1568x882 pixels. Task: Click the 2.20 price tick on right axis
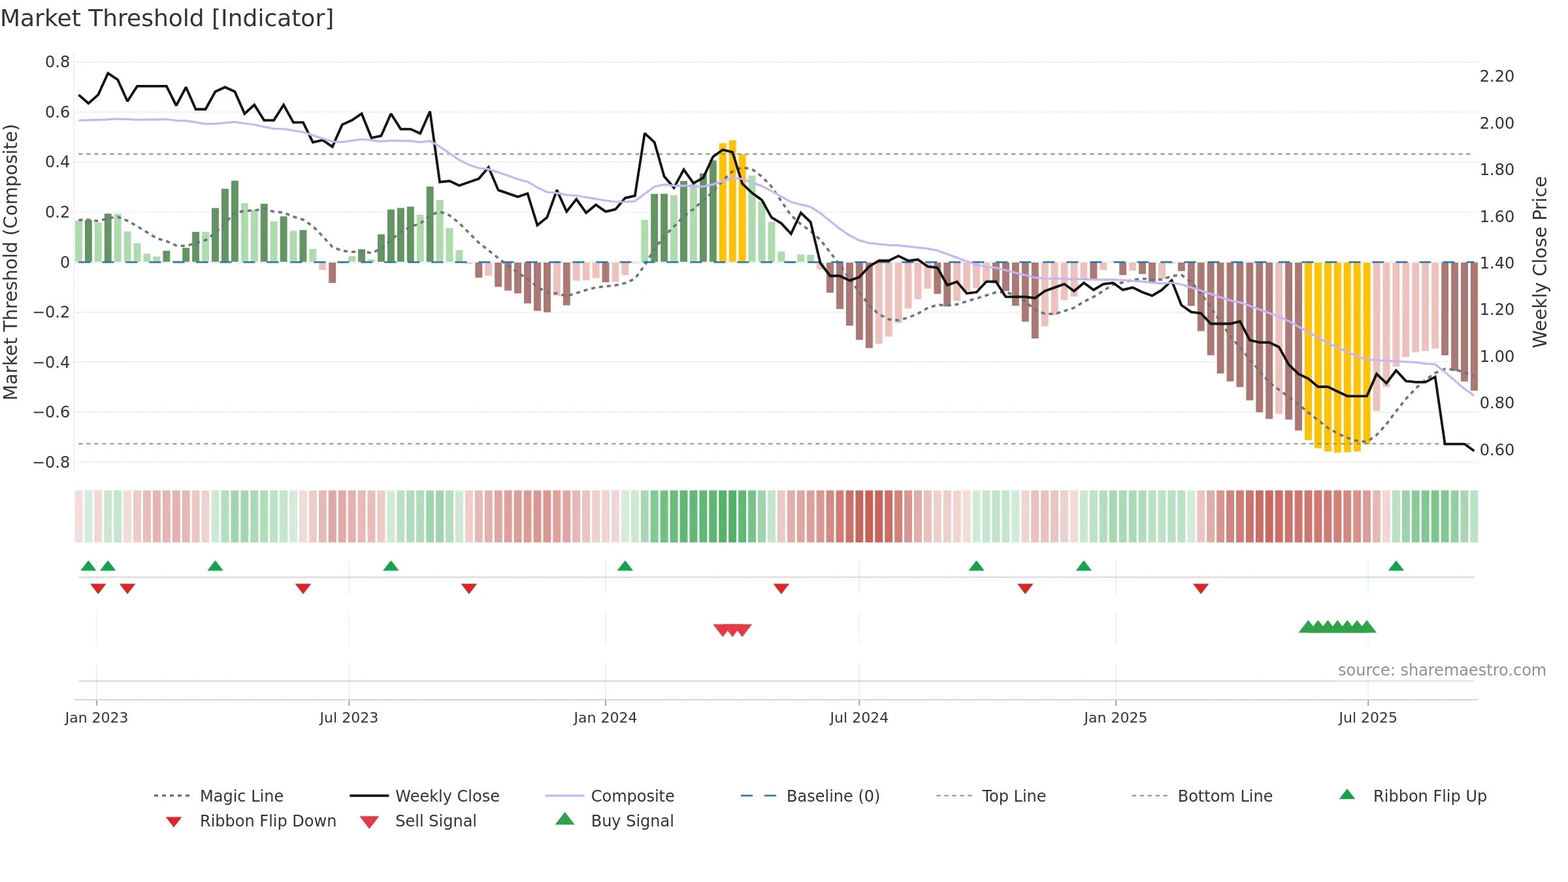(x=1497, y=76)
